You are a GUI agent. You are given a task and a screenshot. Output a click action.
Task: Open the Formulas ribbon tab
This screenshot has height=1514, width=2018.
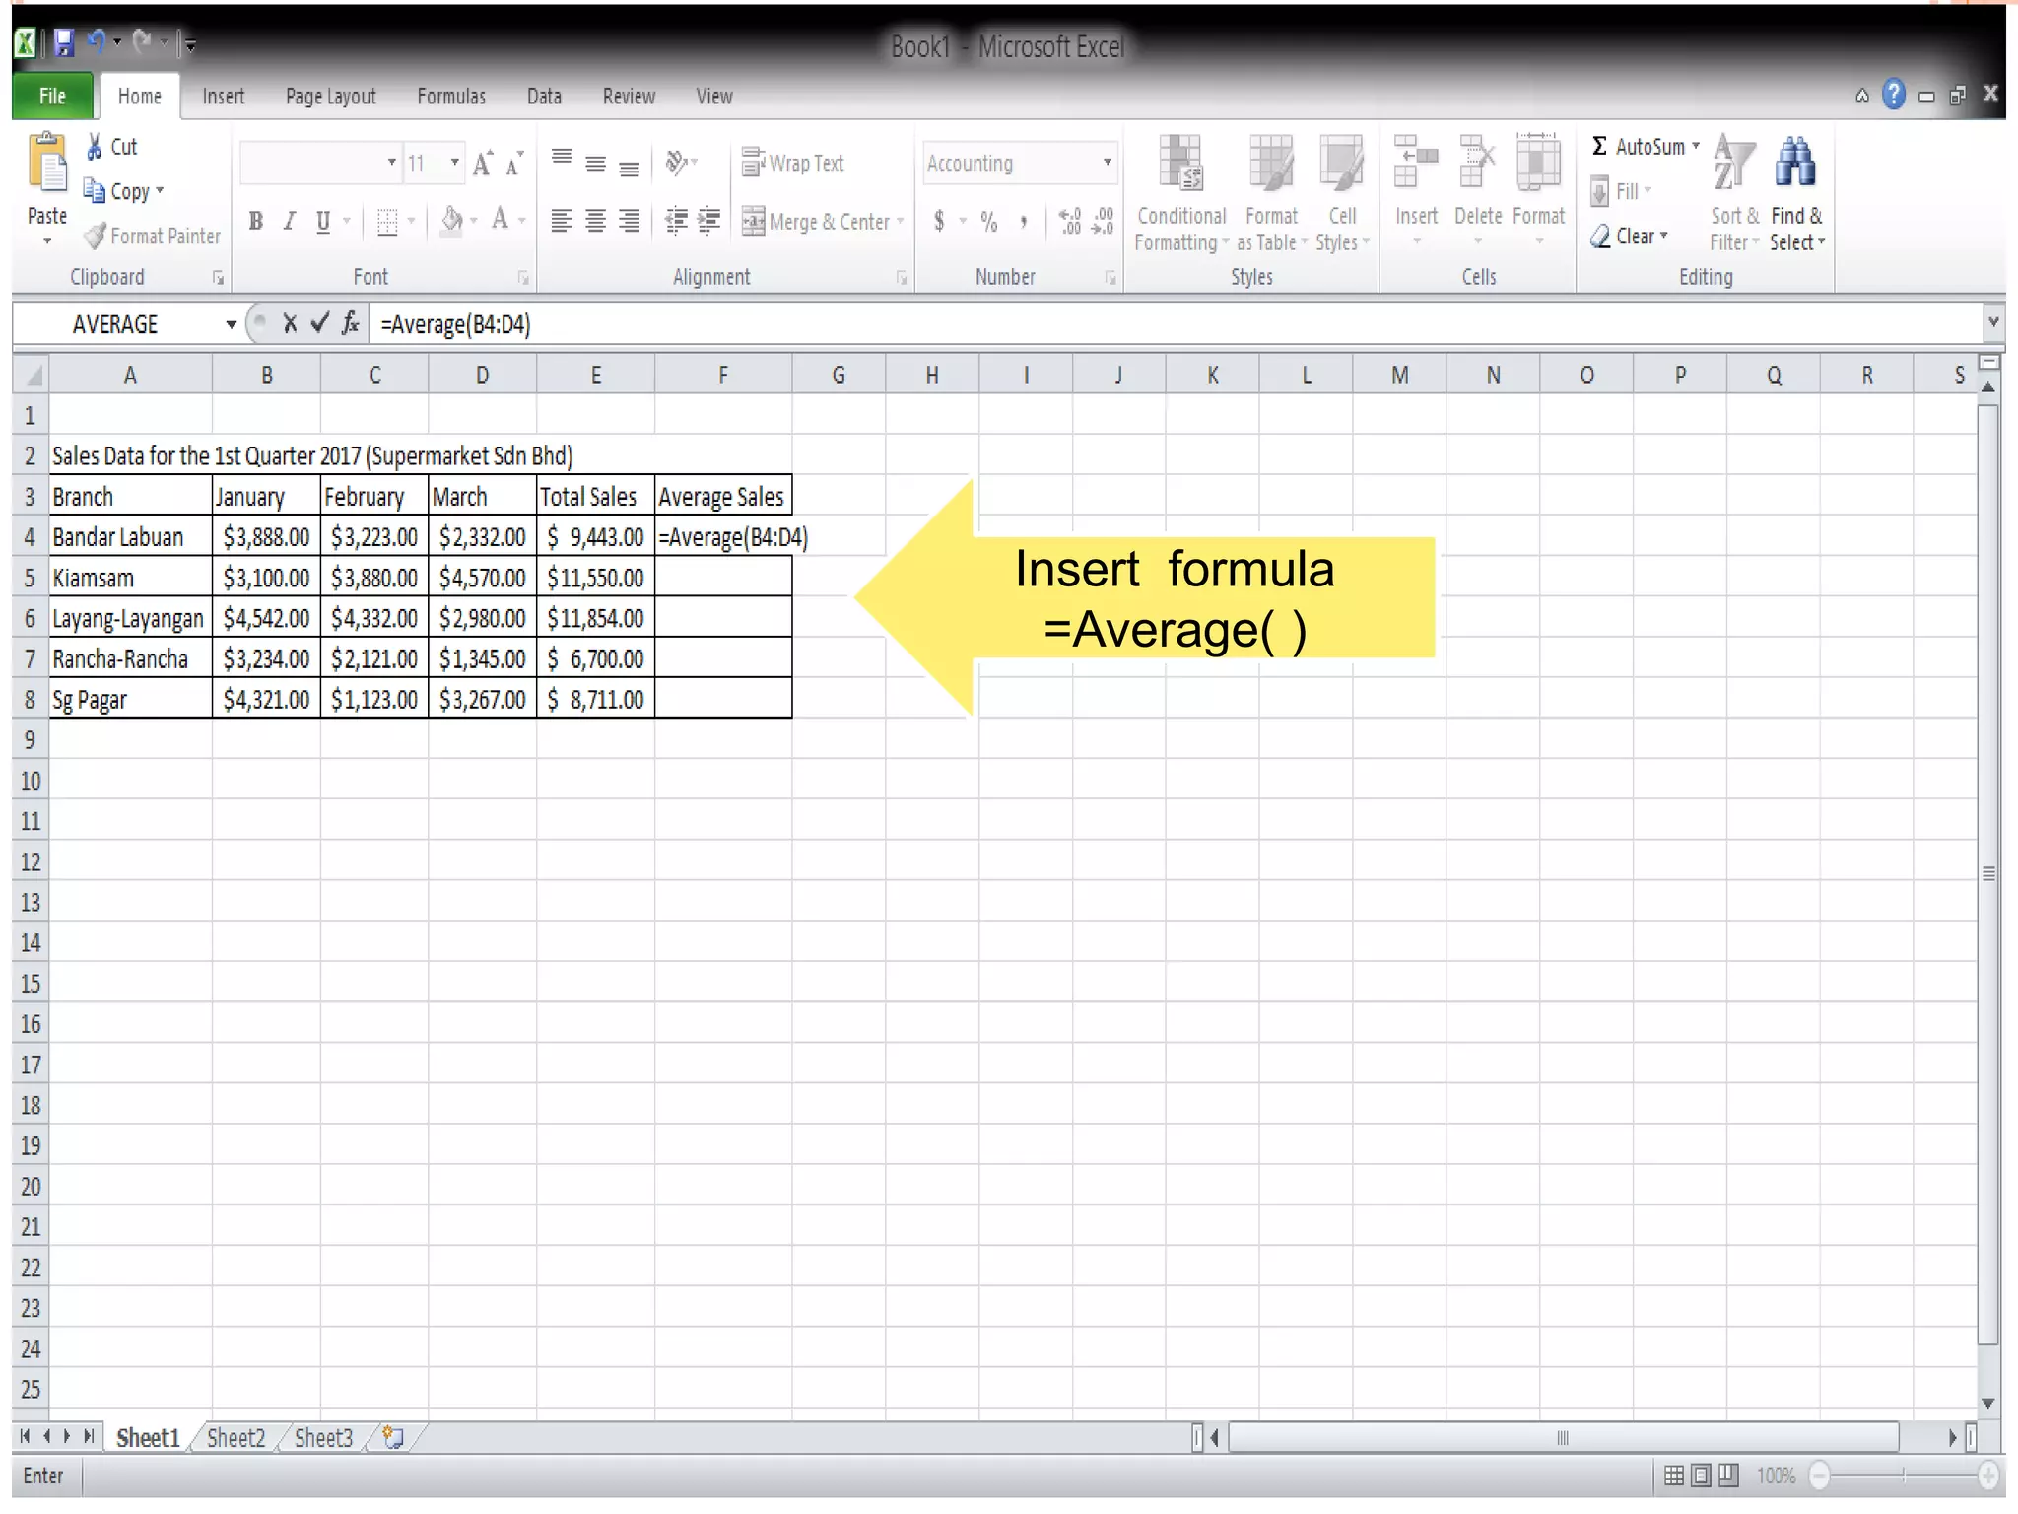click(451, 97)
